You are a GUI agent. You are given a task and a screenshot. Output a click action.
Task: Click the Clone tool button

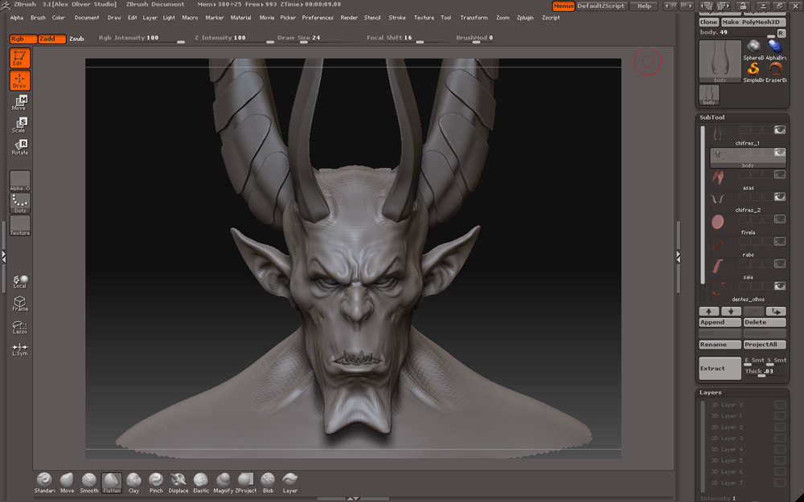pos(708,22)
